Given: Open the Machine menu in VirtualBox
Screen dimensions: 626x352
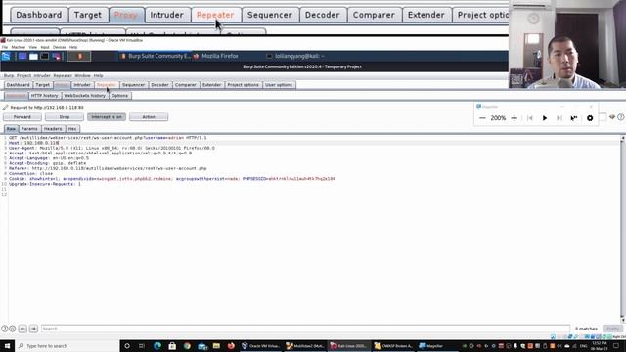Looking at the screenshot, I should [18, 47].
